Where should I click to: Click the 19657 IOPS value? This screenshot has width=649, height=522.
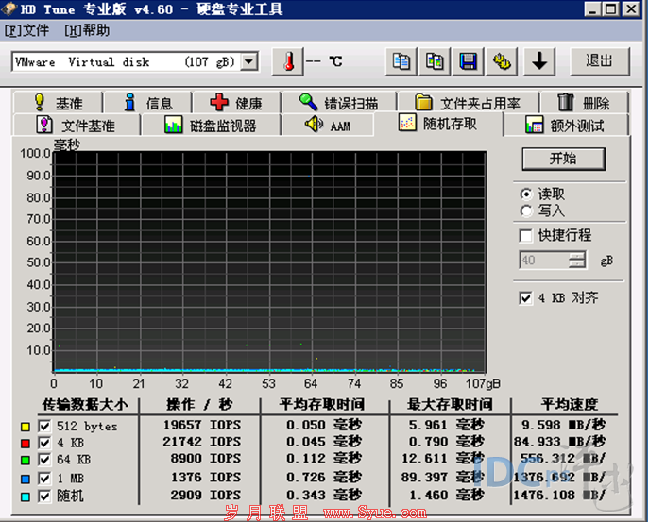202,426
